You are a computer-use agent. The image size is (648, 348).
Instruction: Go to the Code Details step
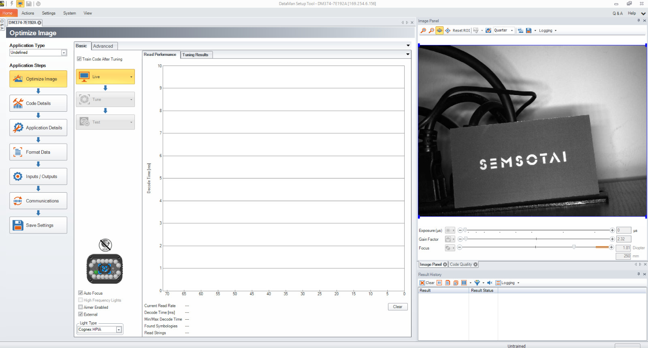[38, 103]
